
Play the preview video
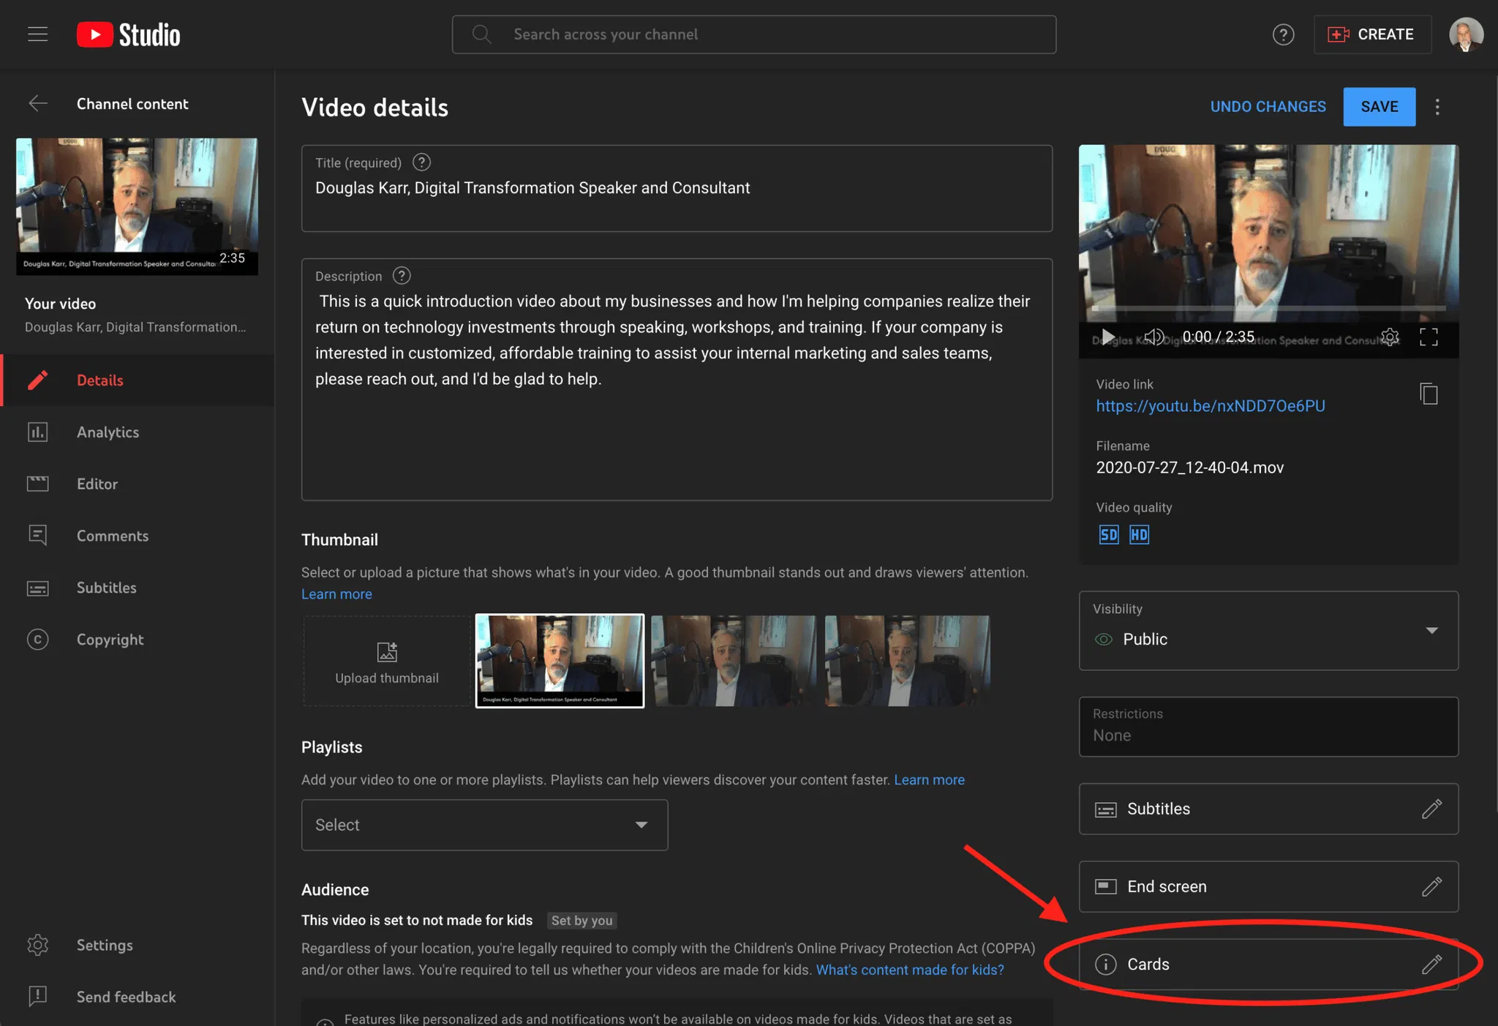click(1108, 337)
